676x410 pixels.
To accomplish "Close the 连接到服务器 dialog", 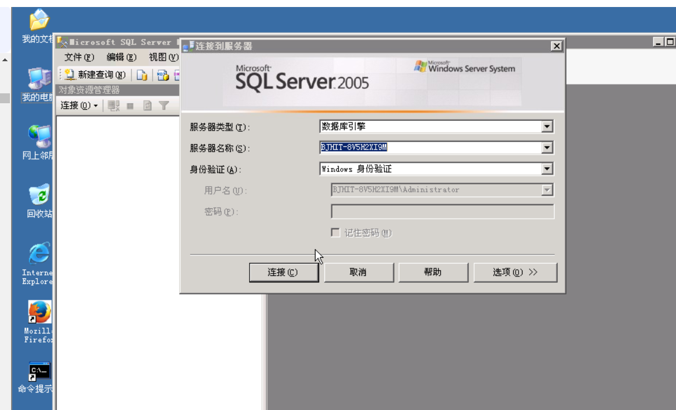I will tap(556, 46).
